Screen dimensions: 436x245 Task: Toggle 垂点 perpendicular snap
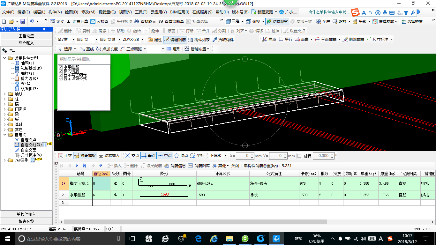point(148,156)
